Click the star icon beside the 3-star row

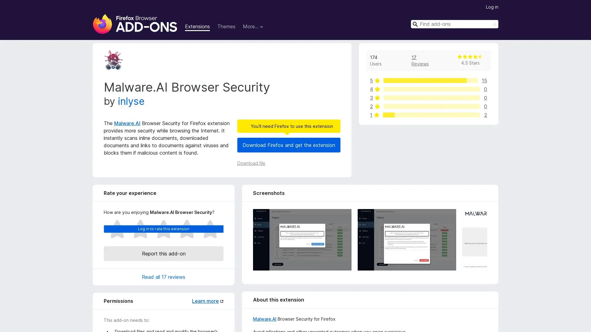[377, 98]
